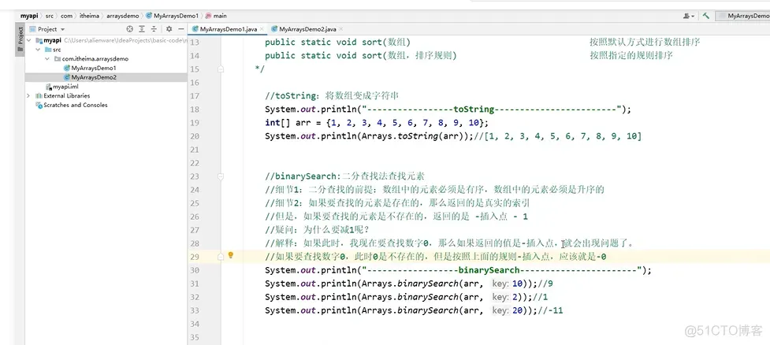Click line number 29 in the gutter

(x=194, y=257)
